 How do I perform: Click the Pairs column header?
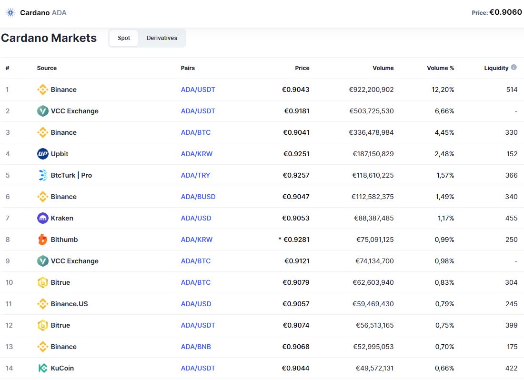pos(188,68)
